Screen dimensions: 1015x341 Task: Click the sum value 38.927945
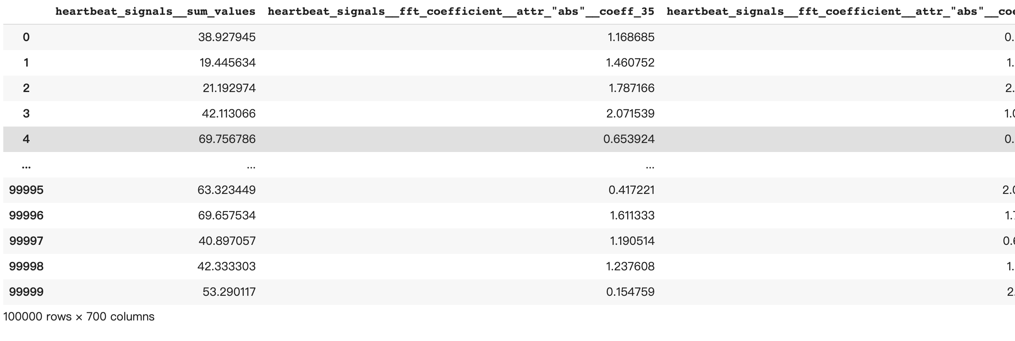(x=227, y=37)
